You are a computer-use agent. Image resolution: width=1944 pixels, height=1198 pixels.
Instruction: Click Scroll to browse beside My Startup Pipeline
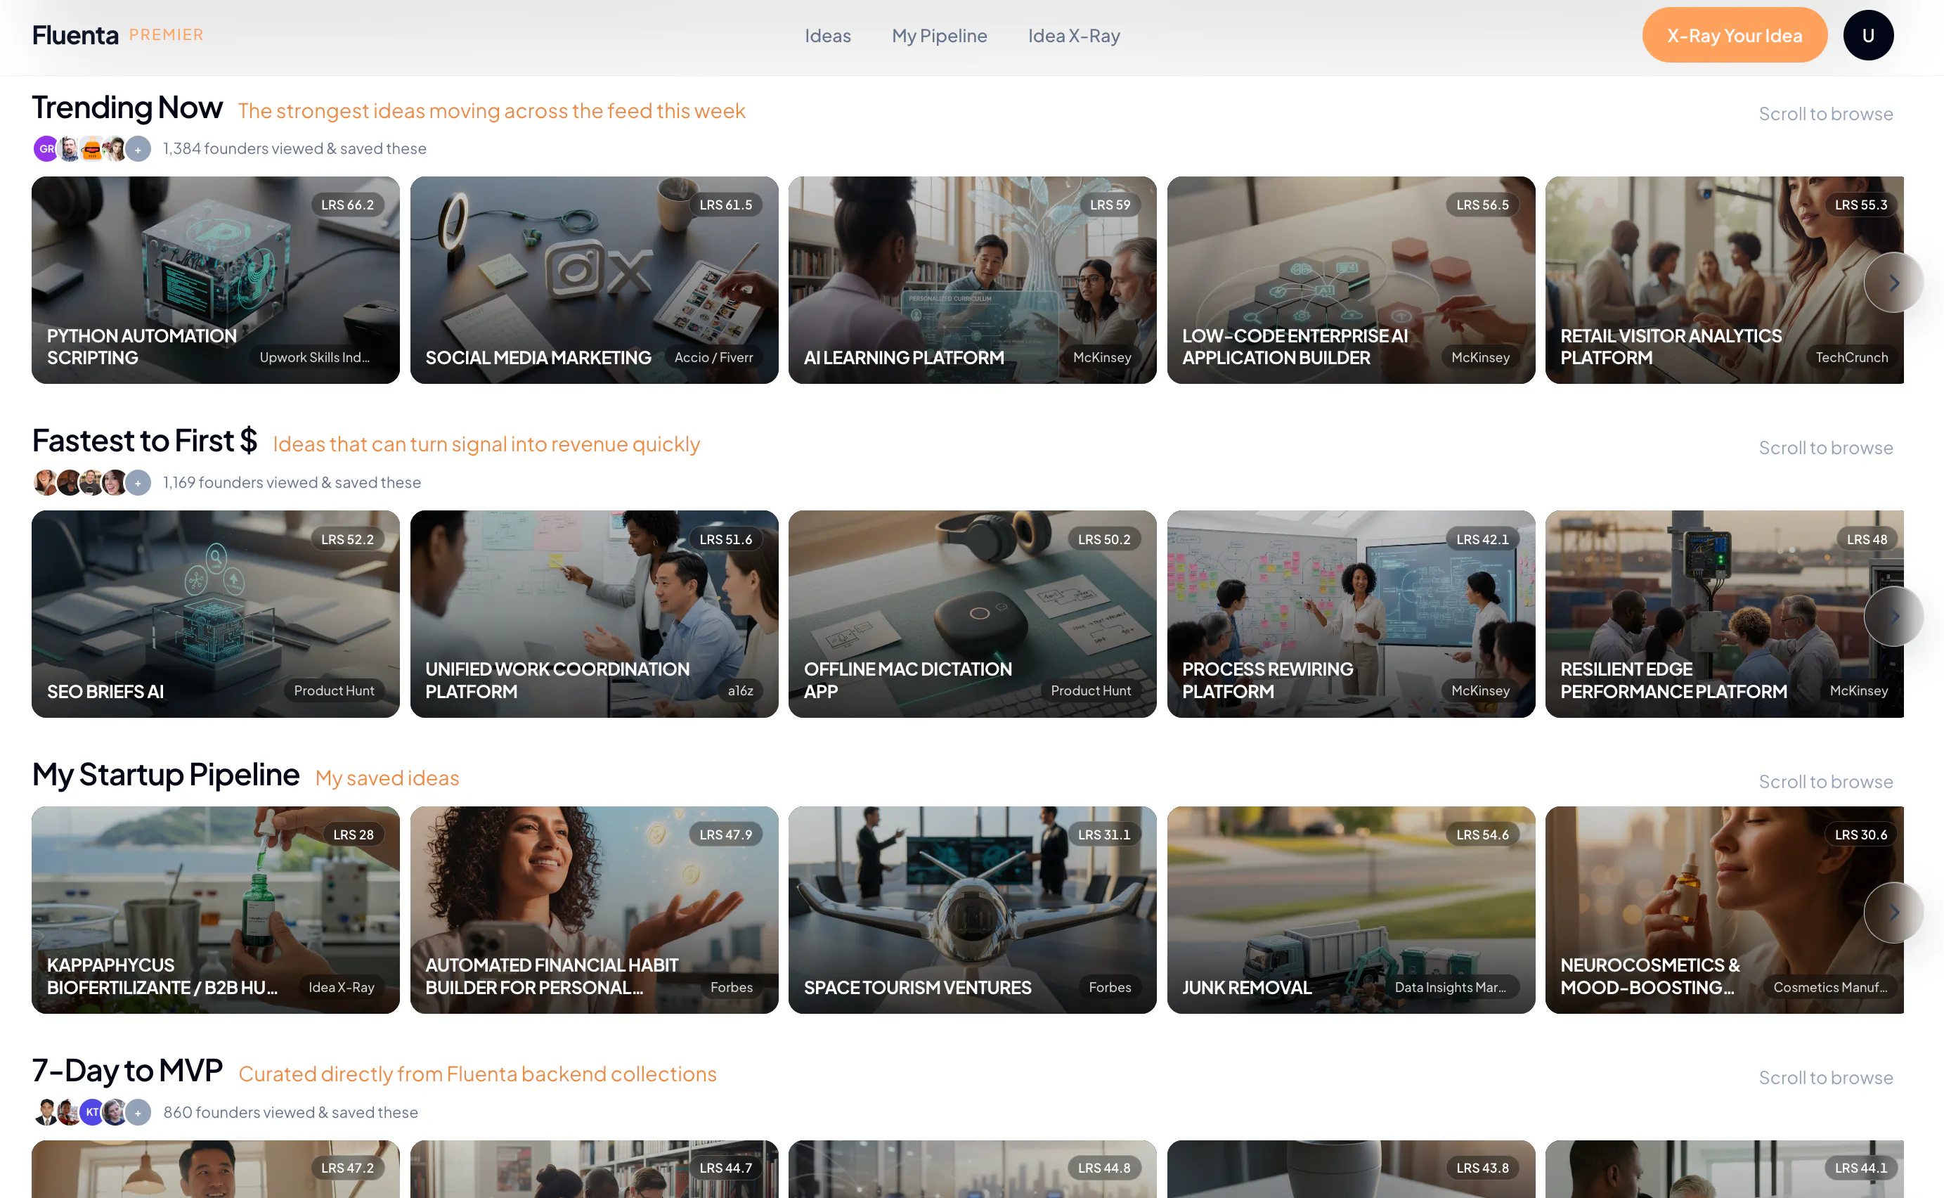[x=1825, y=781]
